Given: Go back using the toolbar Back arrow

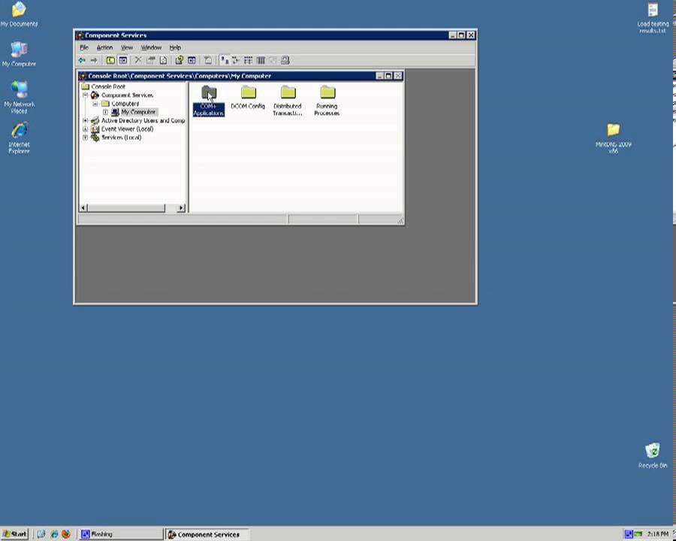Looking at the screenshot, I should (x=82, y=60).
